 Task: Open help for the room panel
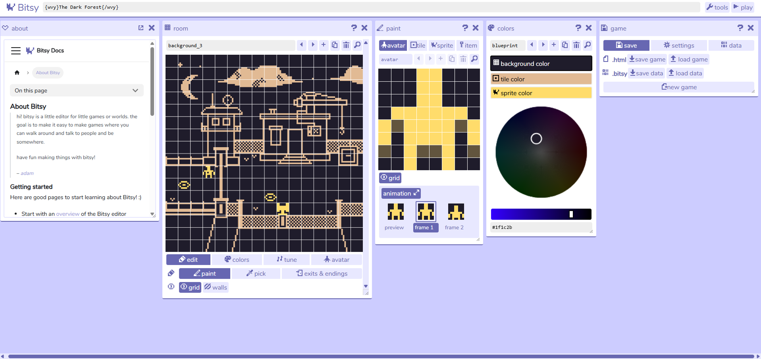[354, 28]
